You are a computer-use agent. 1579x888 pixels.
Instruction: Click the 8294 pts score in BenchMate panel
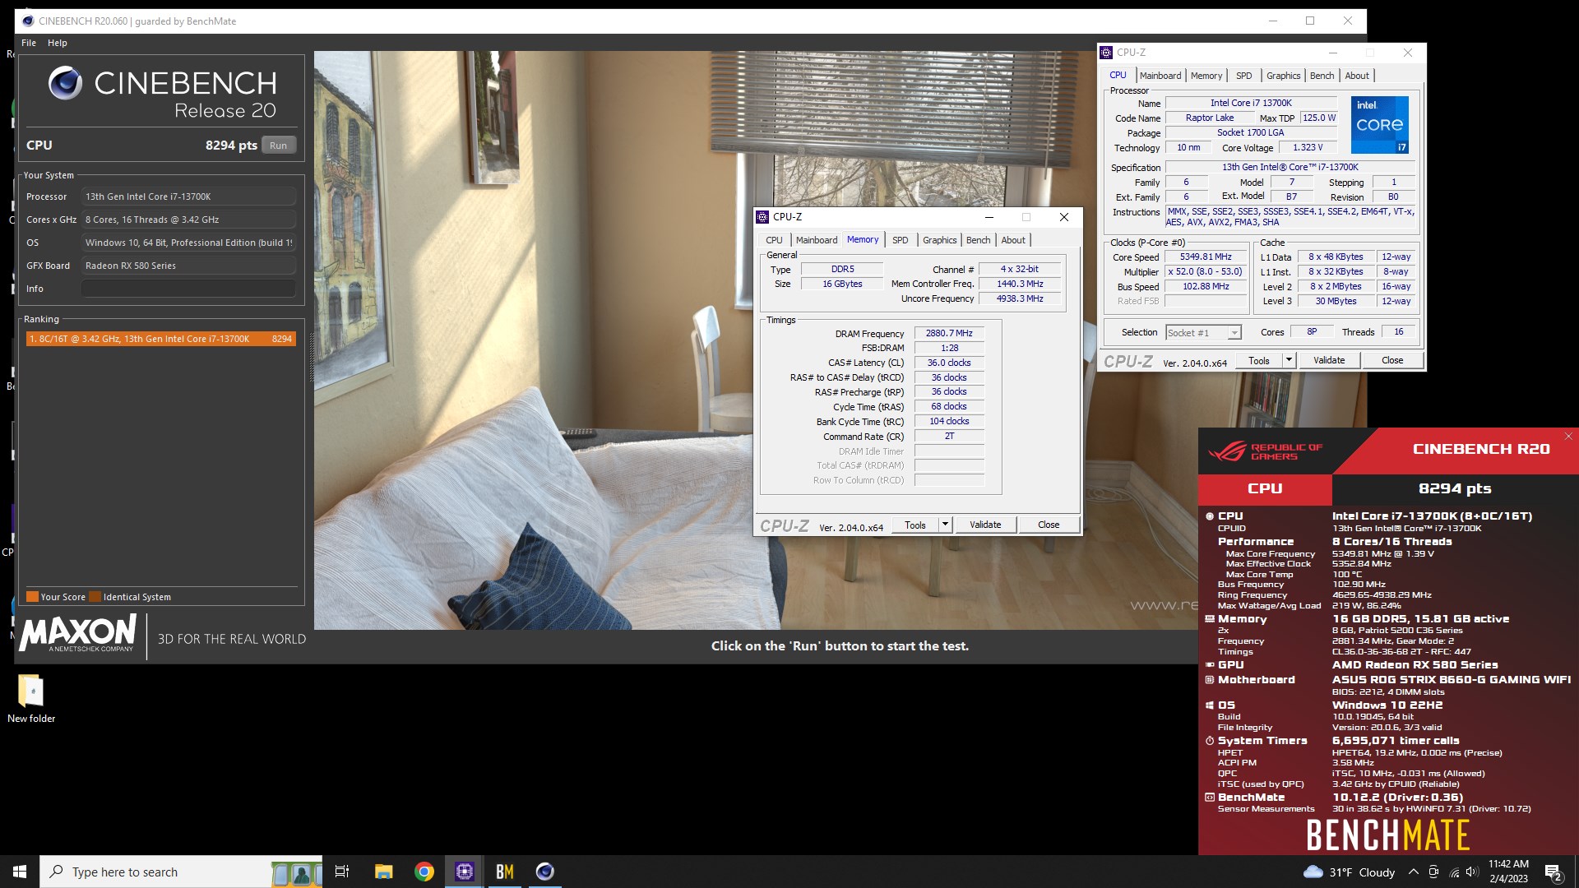[x=1455, y=488]
